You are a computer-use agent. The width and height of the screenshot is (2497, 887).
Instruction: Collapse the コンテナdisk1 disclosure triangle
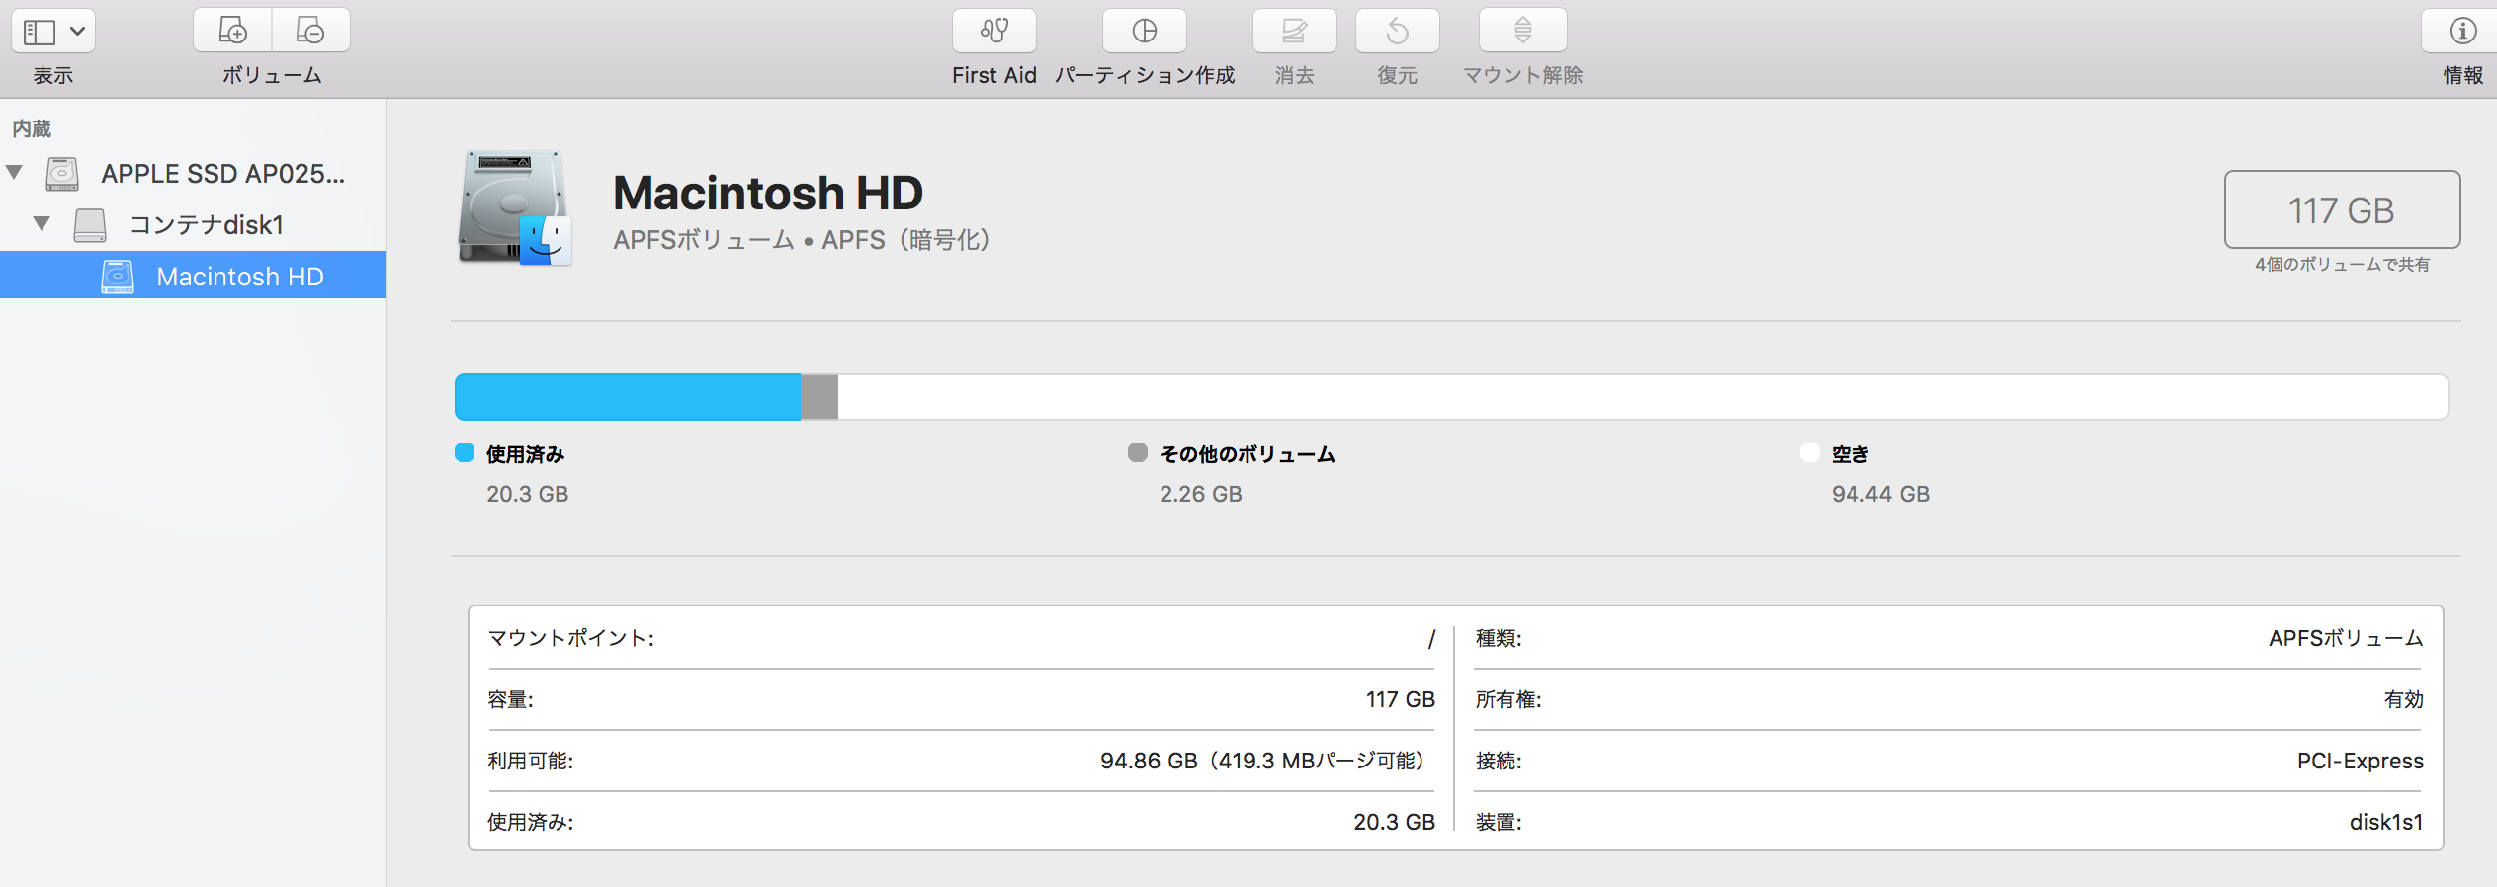point(42,224)
